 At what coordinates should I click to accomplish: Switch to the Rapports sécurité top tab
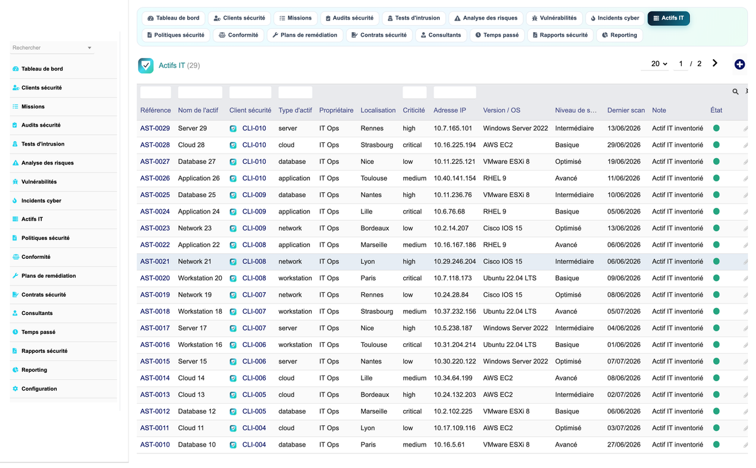pos(560,35)
